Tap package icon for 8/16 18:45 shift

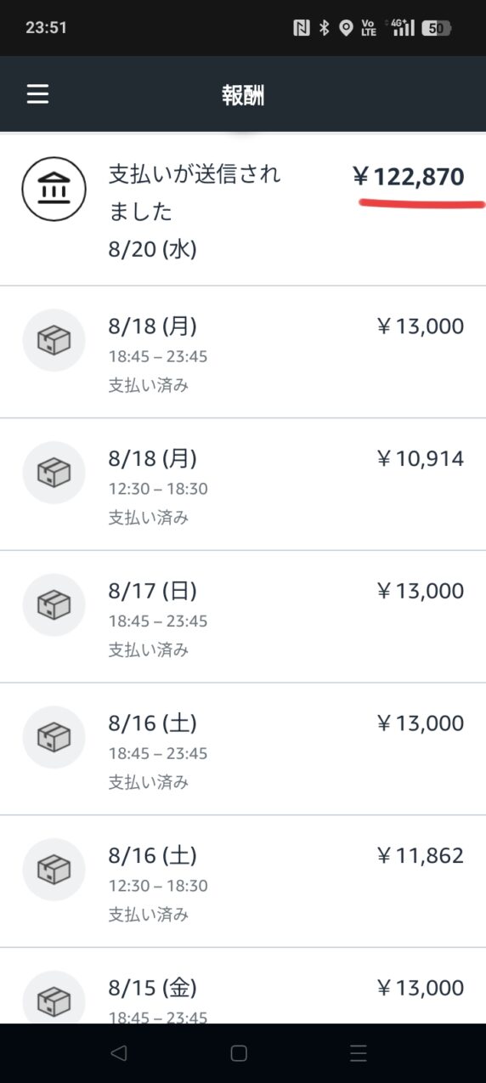pos(54,737)
